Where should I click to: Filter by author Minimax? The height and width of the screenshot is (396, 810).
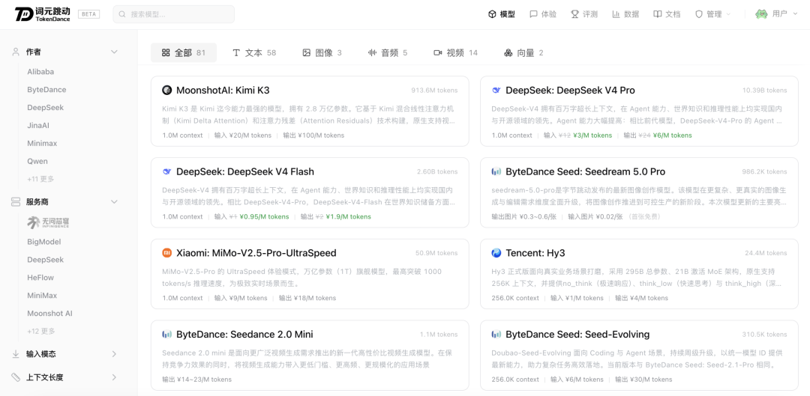tap(42, 143)
